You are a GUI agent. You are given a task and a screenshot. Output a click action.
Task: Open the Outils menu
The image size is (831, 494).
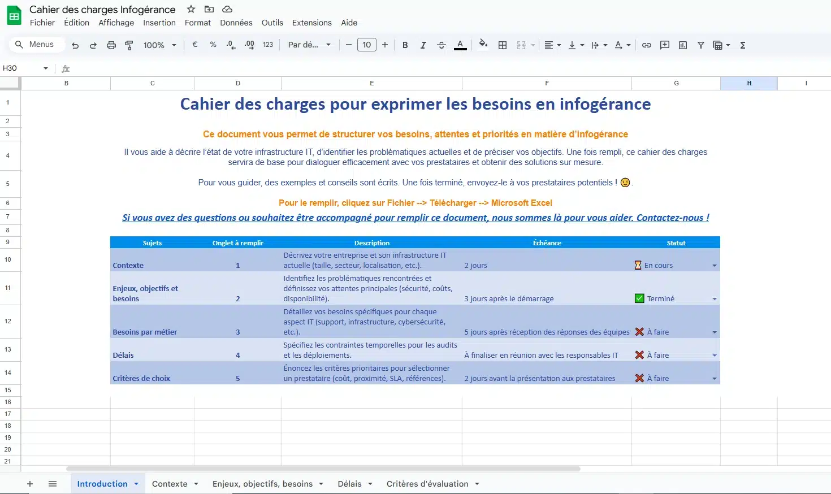(272, 23)
